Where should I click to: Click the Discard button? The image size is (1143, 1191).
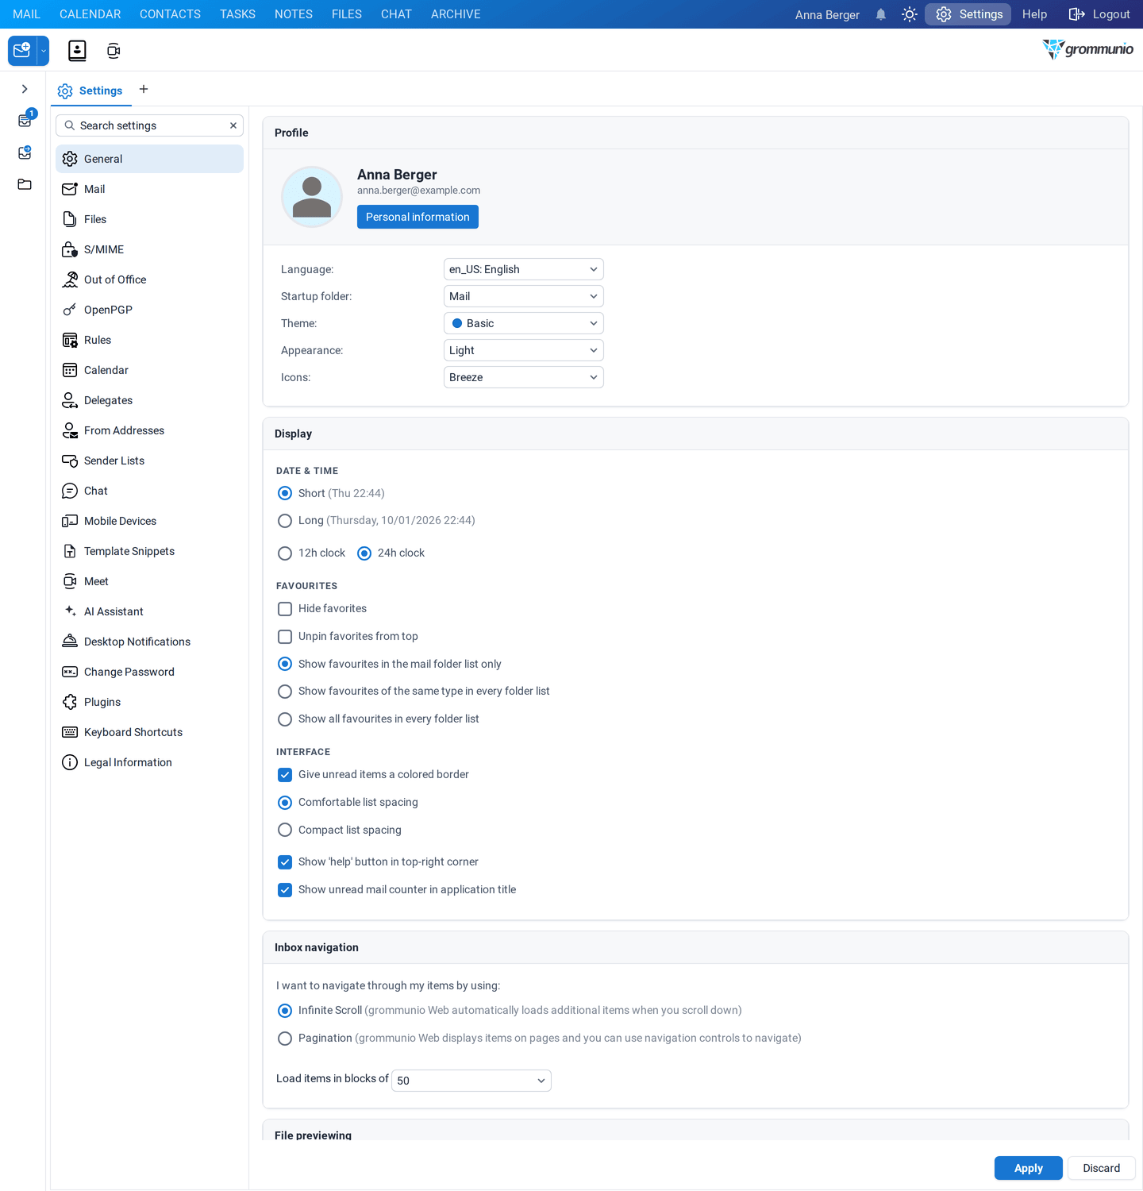pyautogui.click(x=1102, y=1168)
